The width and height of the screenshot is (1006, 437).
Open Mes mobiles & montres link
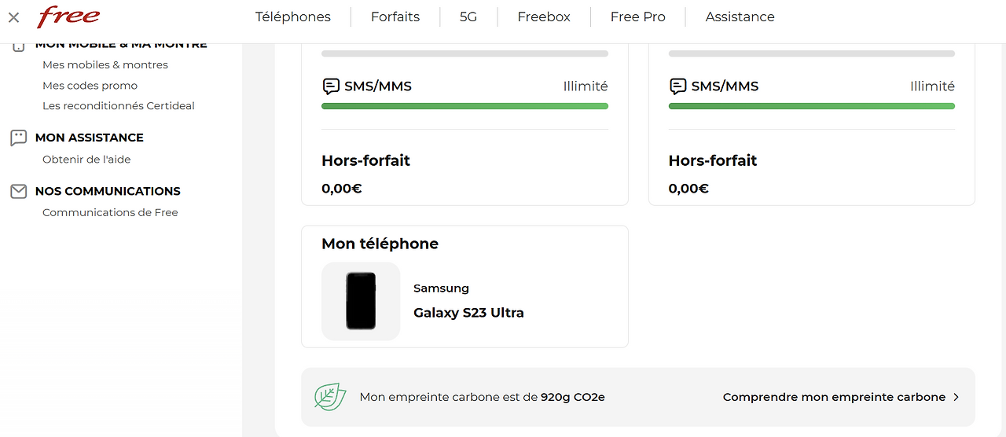[x=105, y=64]
